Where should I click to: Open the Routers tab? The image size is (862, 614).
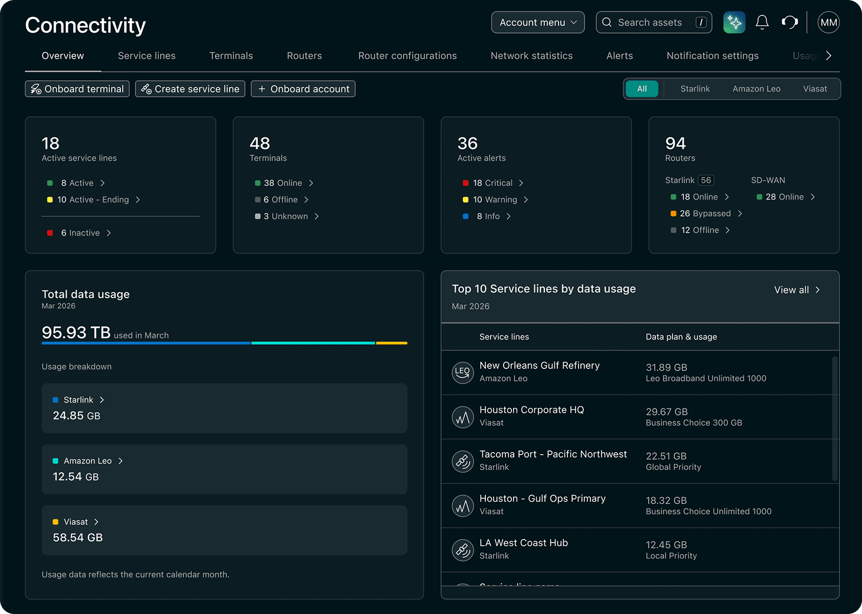click(x=304, y=55)
